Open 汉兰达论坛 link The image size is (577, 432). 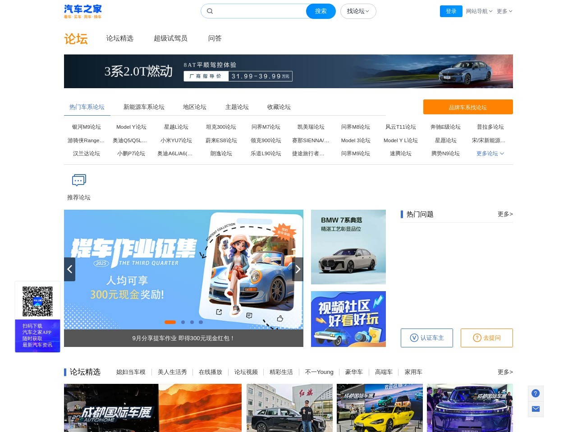[87, 153]
